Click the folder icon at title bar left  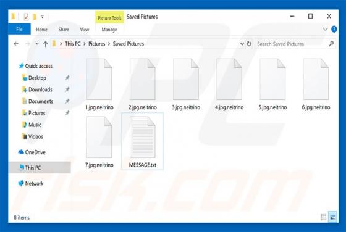(x=13, y=17)
